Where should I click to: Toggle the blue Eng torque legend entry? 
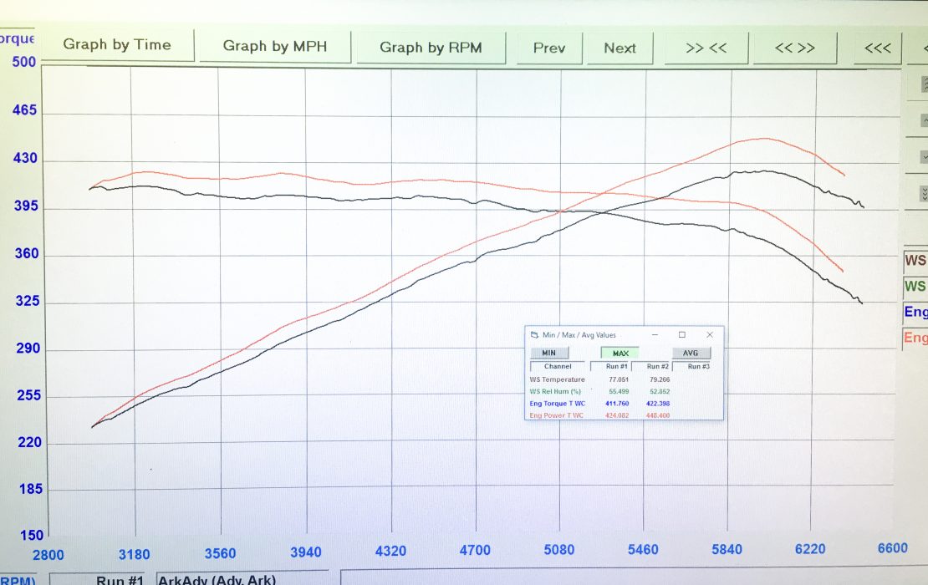coord(915,313)
